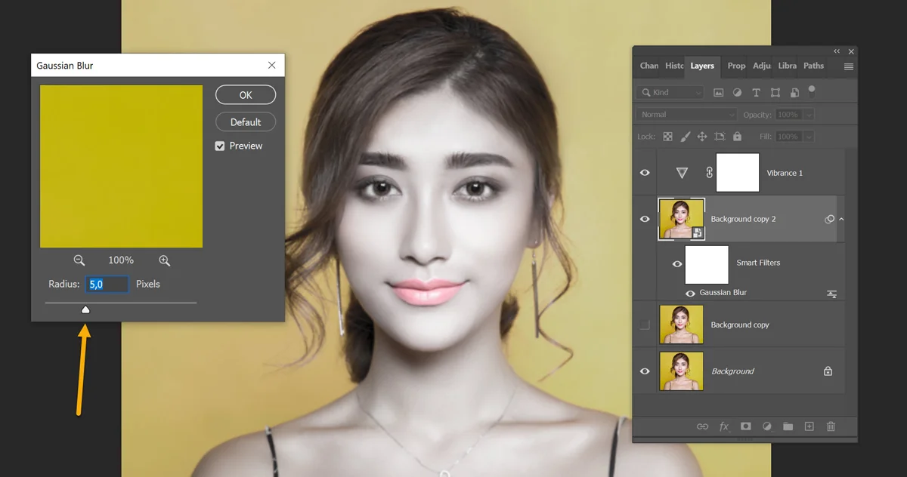Screen dimensions: 907x477
Task: Filter layers by smart object icon
Action: click(x=794, y=92)
